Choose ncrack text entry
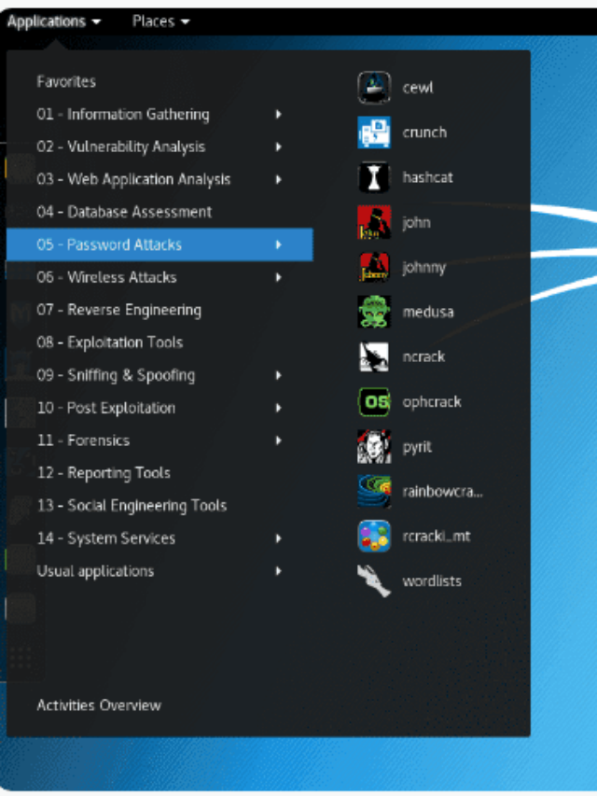This screenshot has width=597, height=796. [x=423, y=356]
